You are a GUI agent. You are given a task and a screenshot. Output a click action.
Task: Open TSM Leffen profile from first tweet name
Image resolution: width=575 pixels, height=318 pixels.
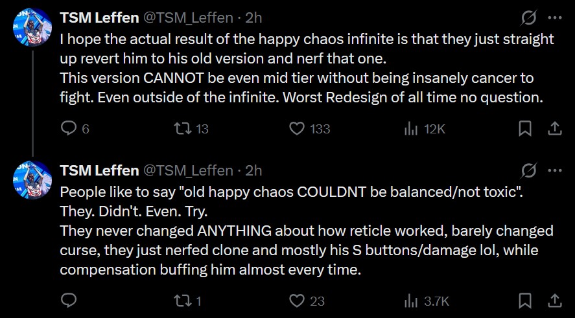[x=99, y=17]
